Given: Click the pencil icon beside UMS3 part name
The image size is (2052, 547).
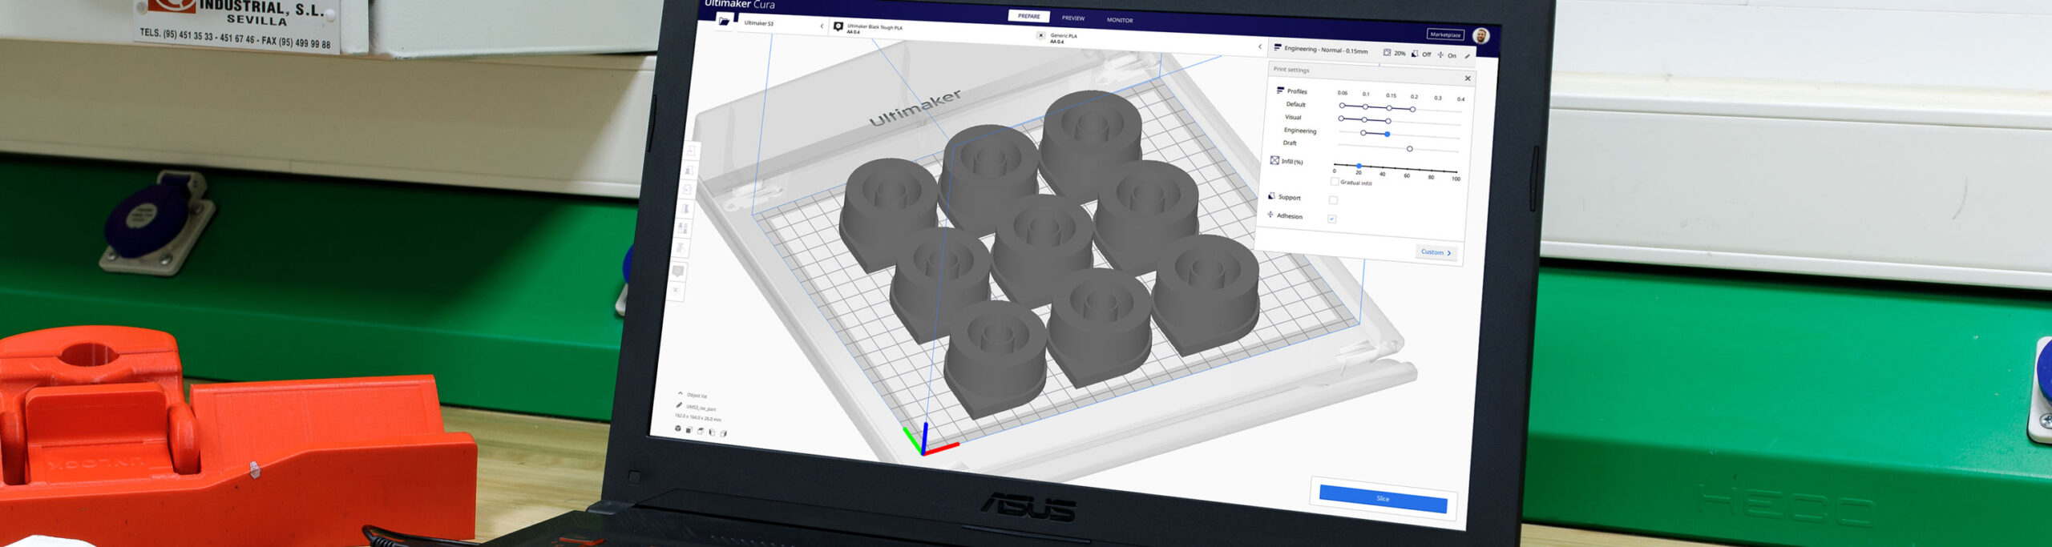Looking at the screenshot, I should point(680,405).
